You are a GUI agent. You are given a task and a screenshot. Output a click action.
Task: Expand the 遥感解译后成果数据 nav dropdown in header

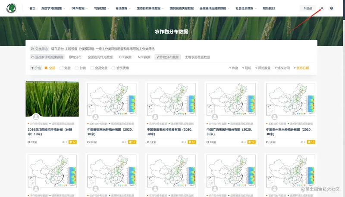214,8
